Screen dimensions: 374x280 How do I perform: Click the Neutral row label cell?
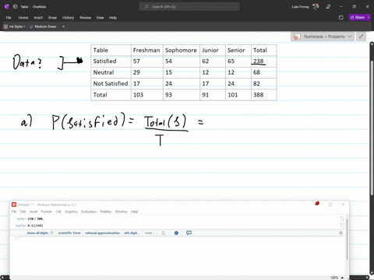pyautogui.click(x=111, y=72)
